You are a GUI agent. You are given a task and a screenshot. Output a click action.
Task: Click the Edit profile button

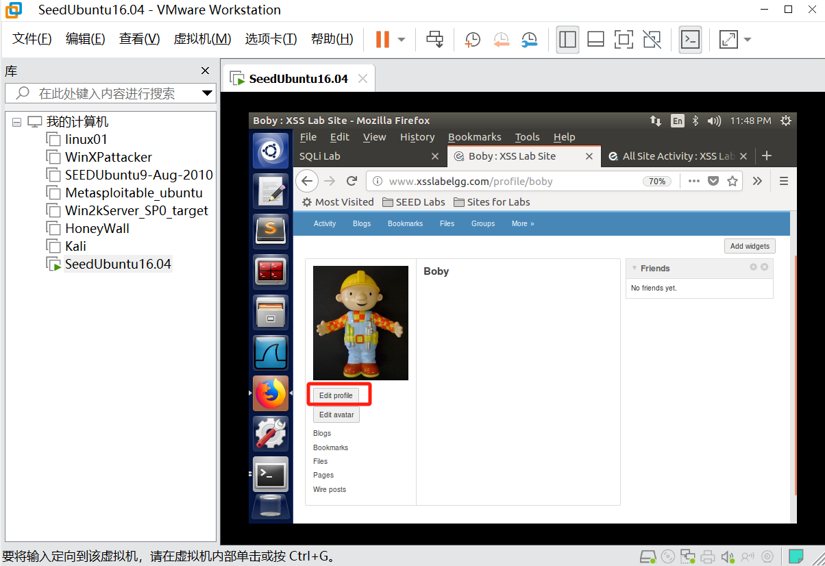(x=336, y=395)
